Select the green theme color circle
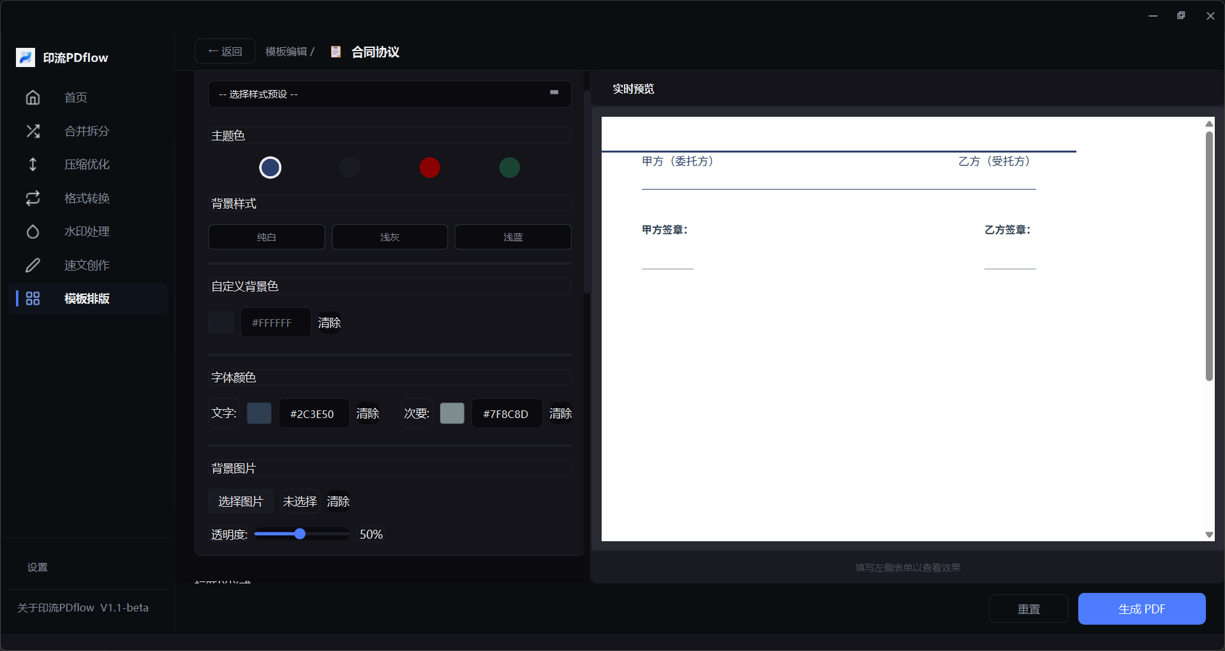Screen dimensions: 1225x651 point(509,167)
